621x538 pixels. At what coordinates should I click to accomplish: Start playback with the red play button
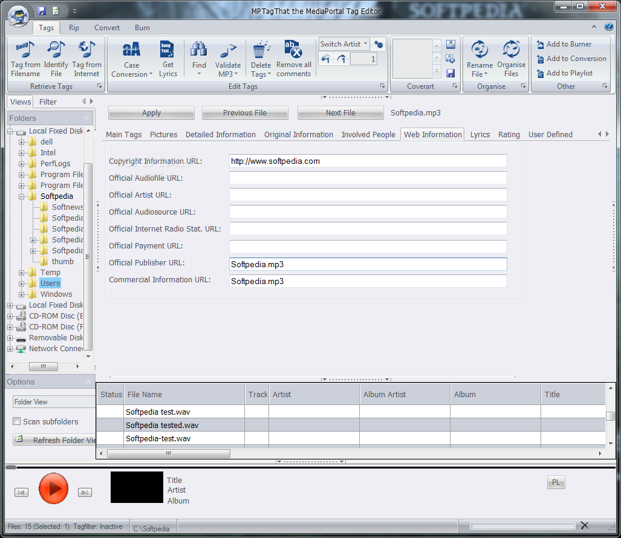click(x=53, y=488)
